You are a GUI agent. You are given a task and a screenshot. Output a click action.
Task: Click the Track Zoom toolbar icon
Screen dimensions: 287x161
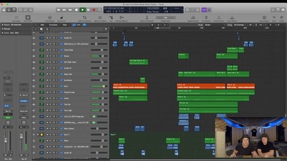[28, 17]
